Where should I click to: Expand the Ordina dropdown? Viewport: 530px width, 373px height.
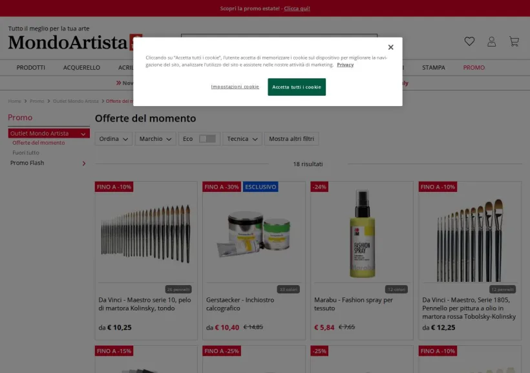[113, 138]
